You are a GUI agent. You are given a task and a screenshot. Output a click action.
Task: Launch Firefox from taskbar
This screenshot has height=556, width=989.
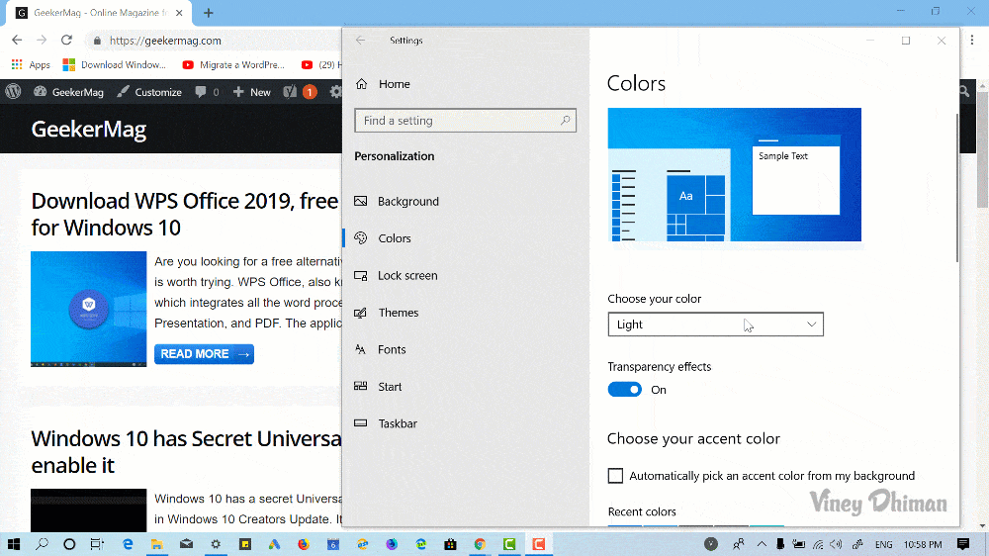[304, 544]
